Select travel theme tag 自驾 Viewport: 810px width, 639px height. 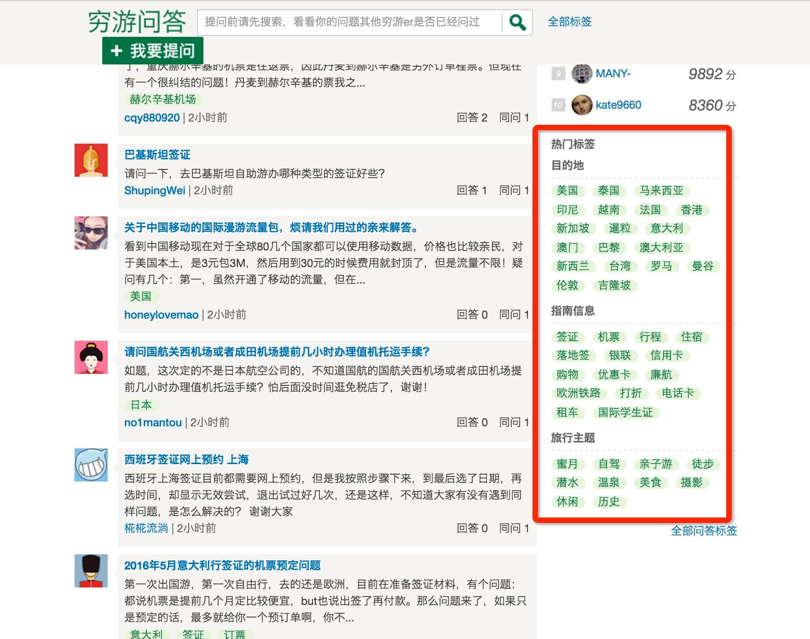tap(609, 464)
